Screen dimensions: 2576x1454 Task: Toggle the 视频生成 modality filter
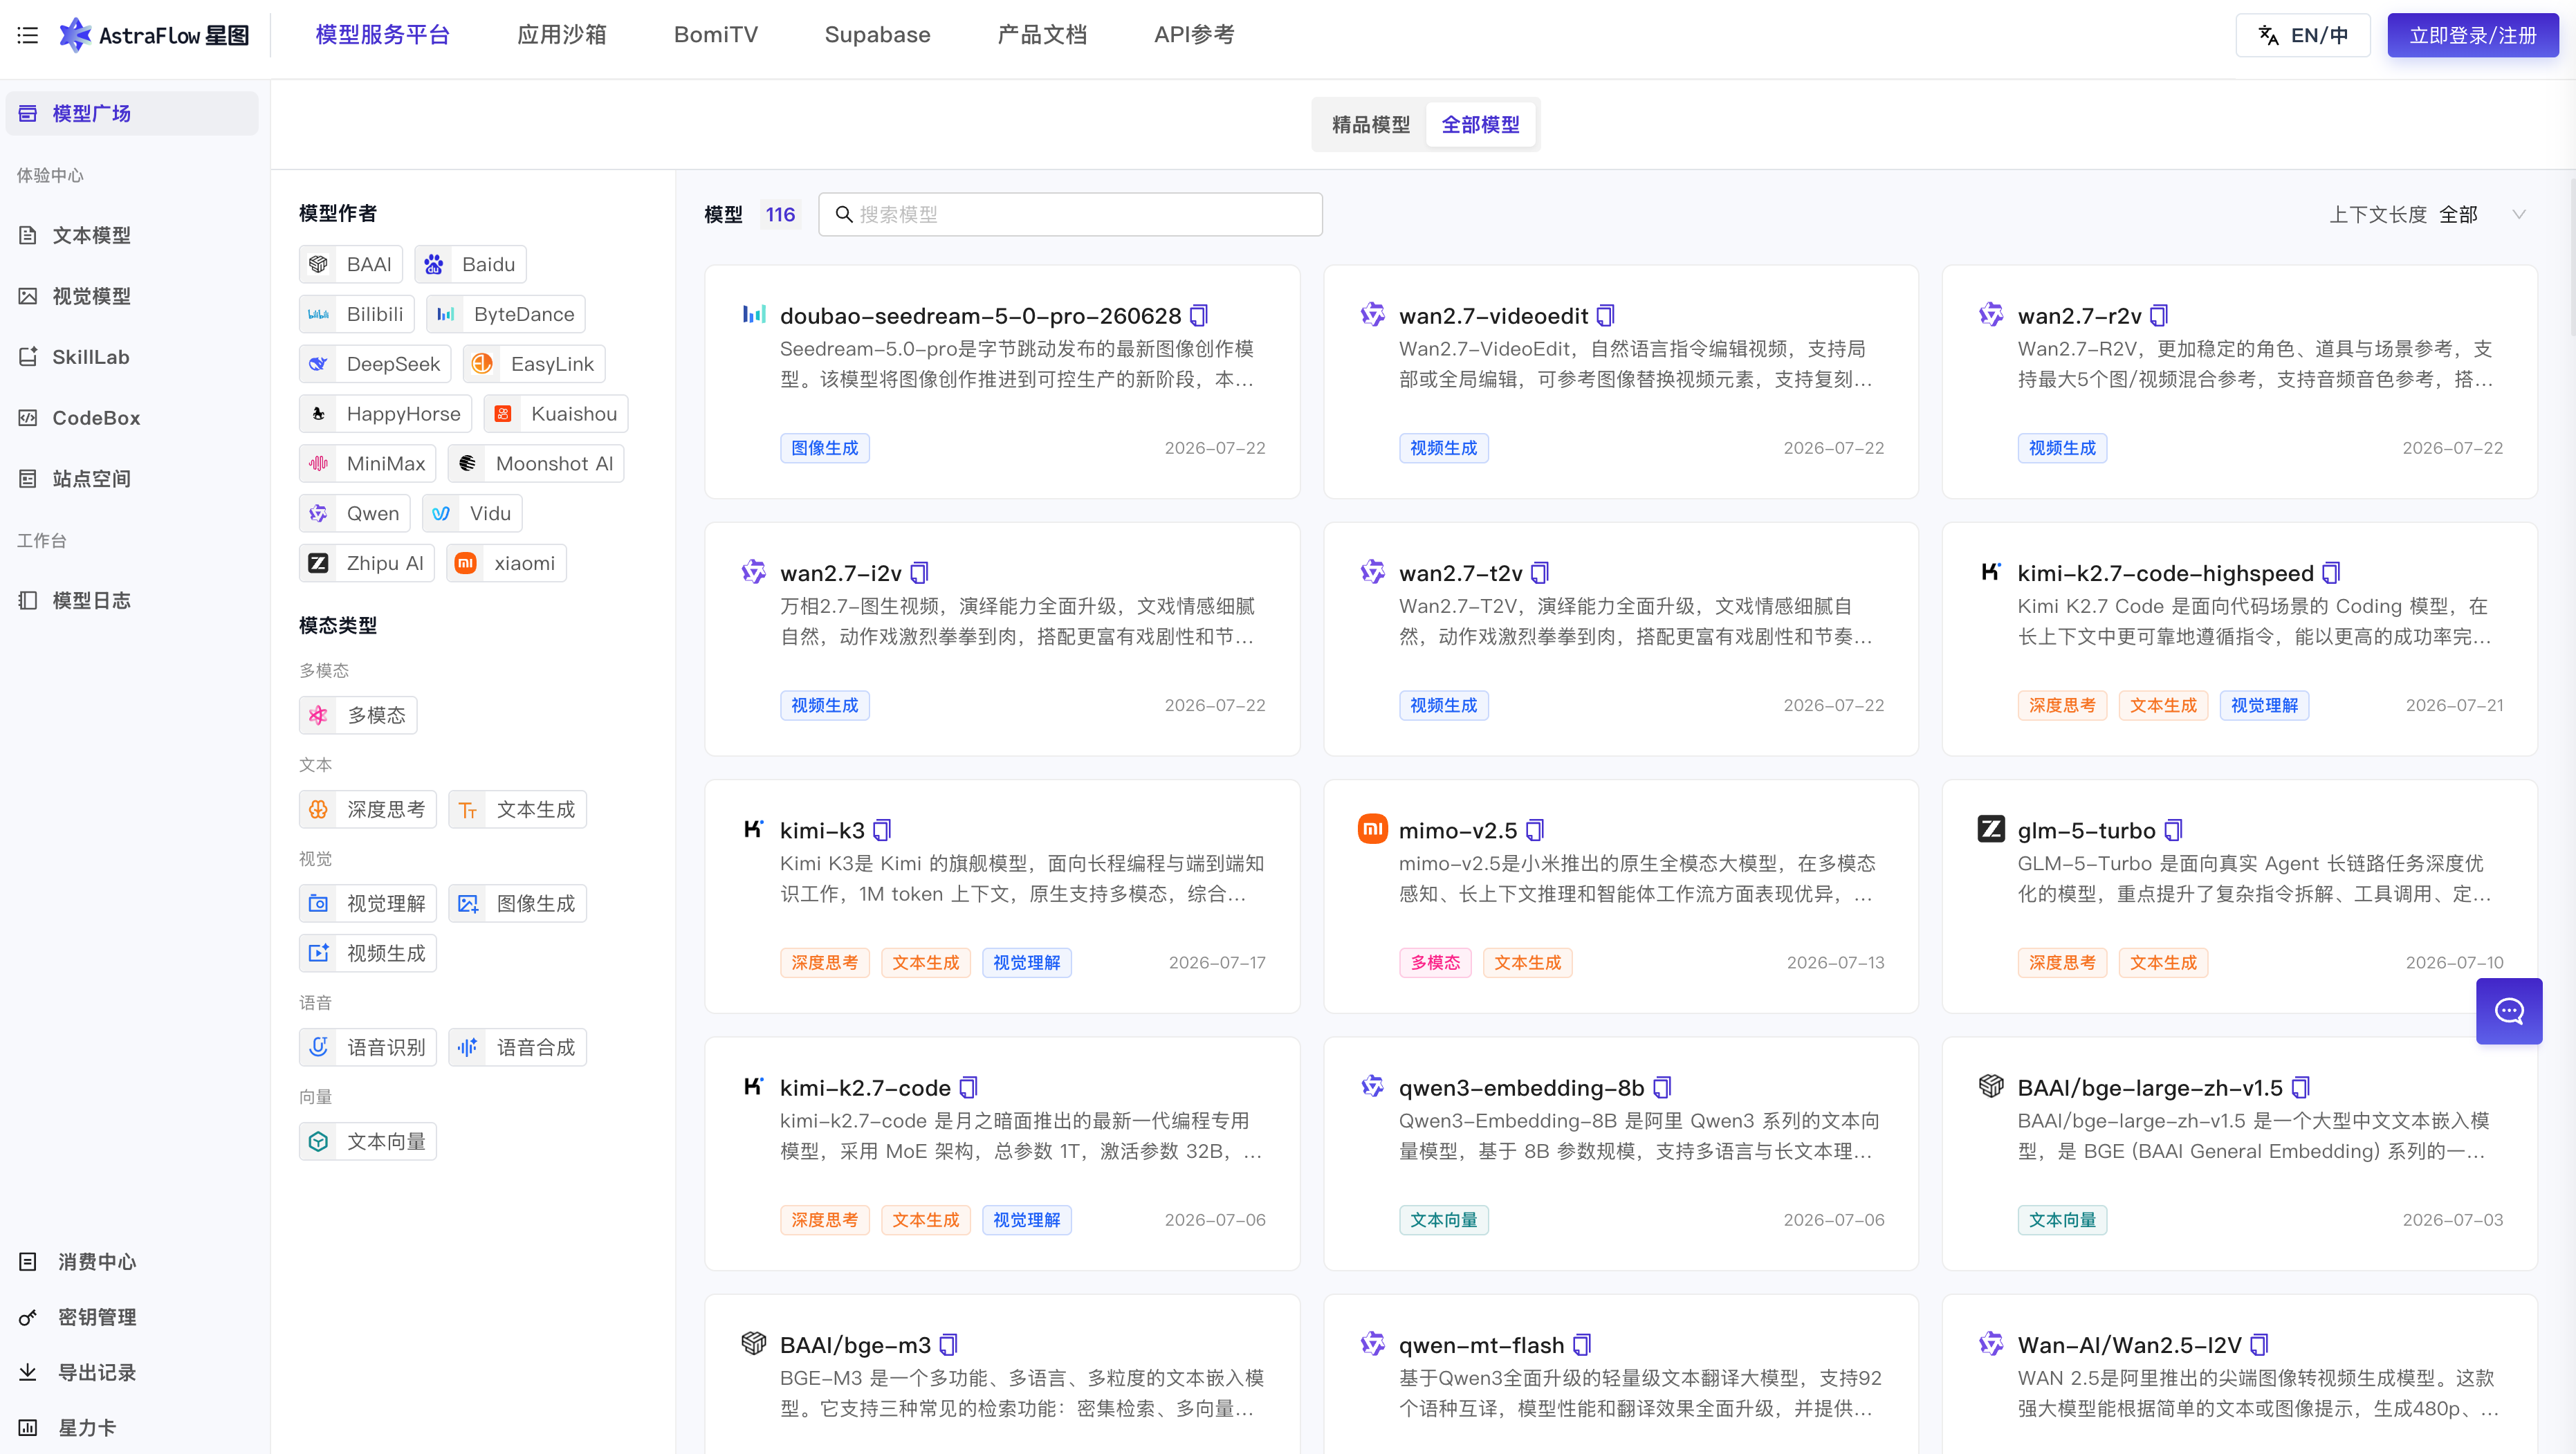click(368, 954)
